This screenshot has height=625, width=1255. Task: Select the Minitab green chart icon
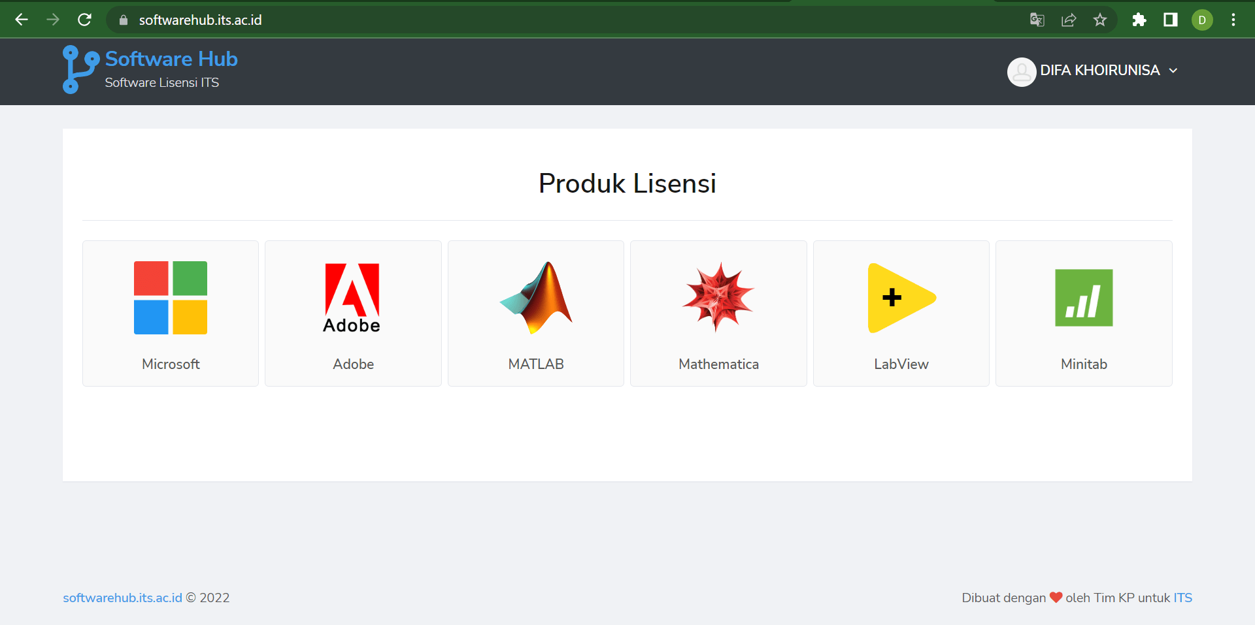[1084, 298]
